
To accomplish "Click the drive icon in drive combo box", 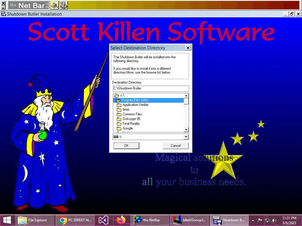I will pyautogui.click(x=116, y=137).
